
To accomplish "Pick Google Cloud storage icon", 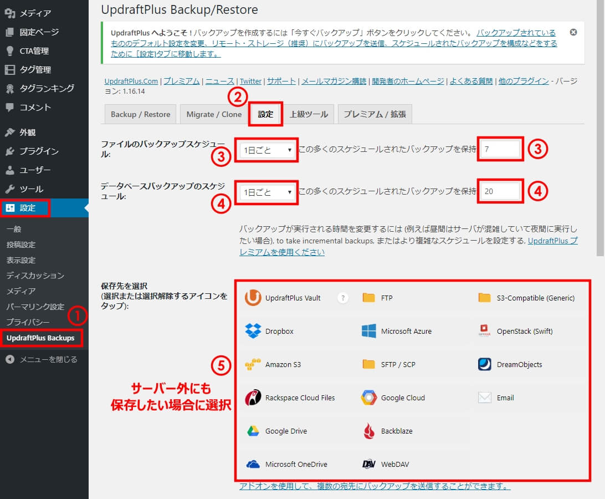I will click(368, 398).
